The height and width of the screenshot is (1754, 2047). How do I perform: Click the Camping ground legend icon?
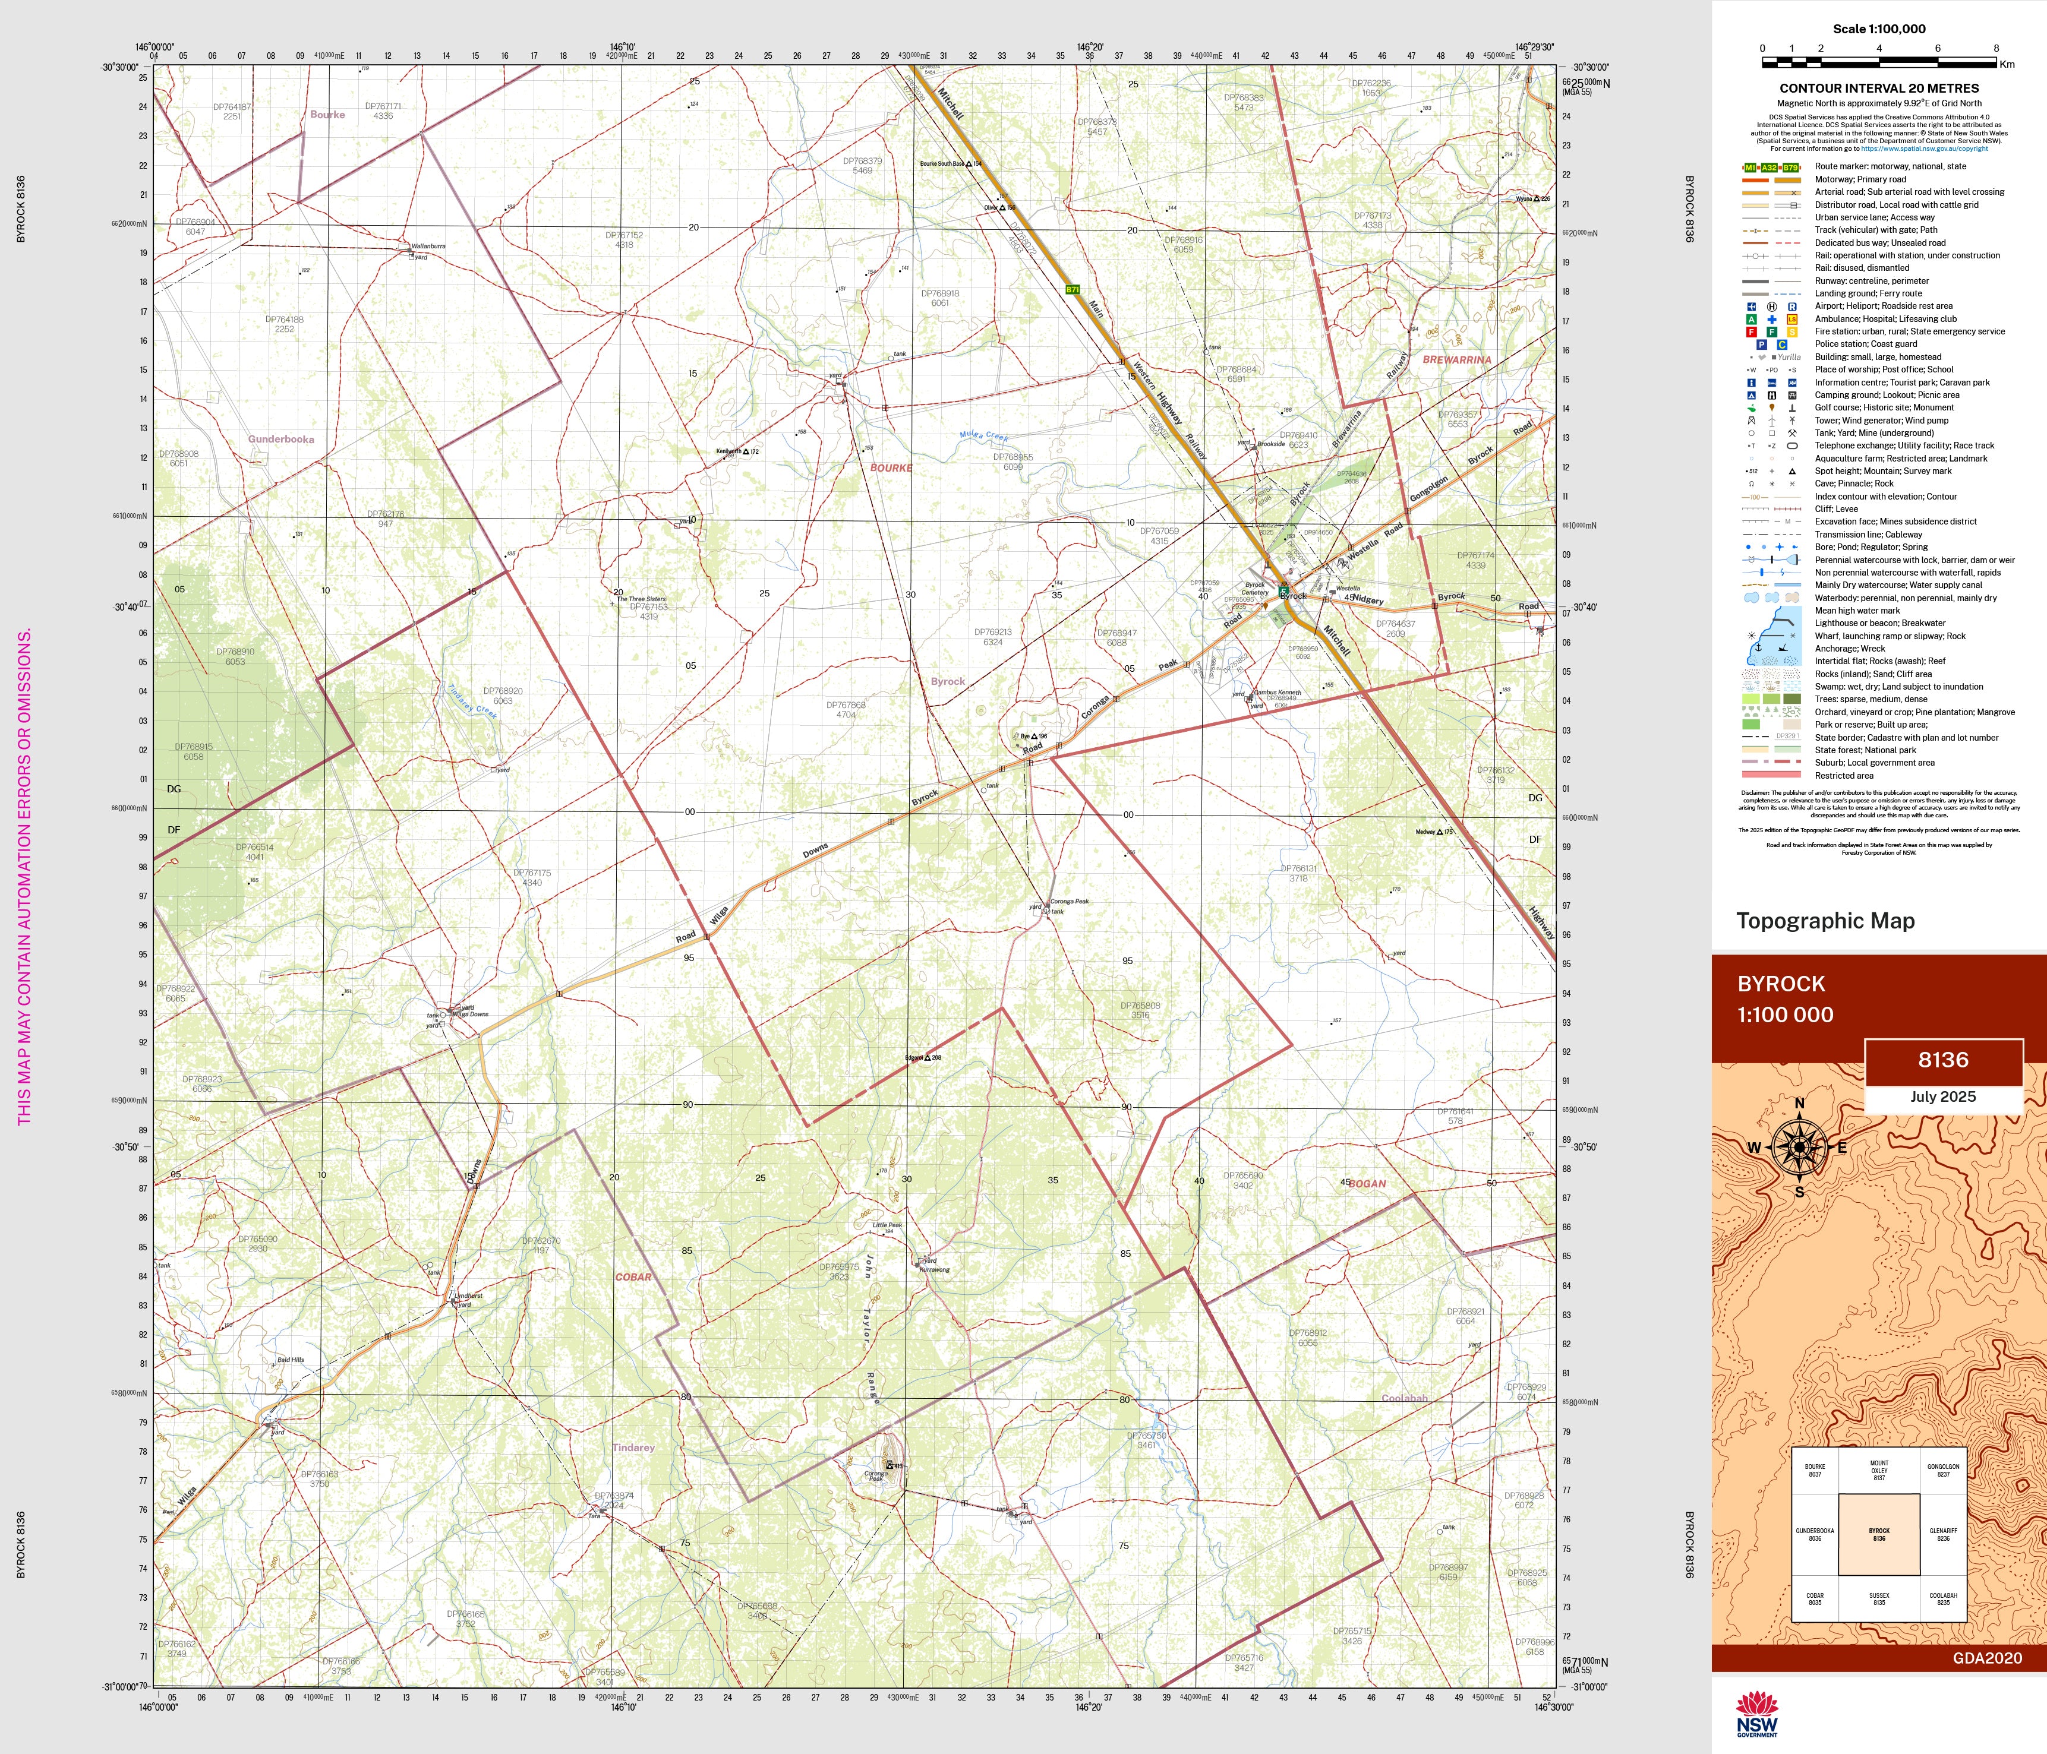tap(1750, 395)
